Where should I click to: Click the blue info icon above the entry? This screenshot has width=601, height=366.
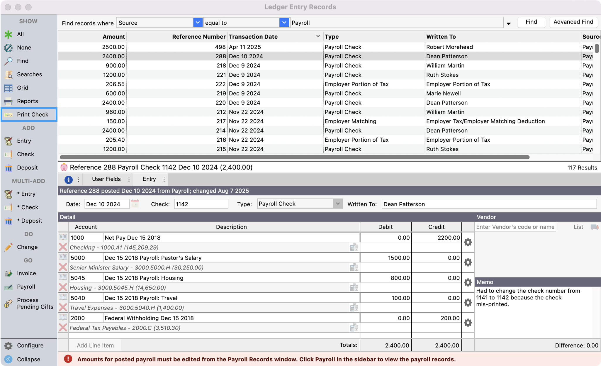[x=68, y=179]
